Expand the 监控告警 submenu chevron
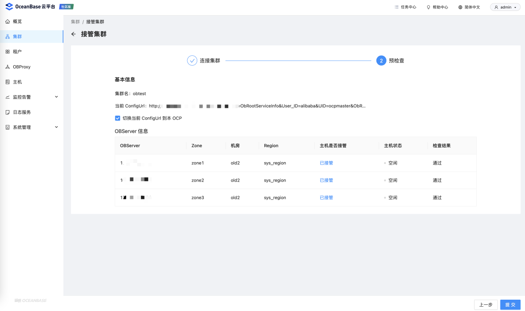The image size is (525, 311). pos(56,97)
